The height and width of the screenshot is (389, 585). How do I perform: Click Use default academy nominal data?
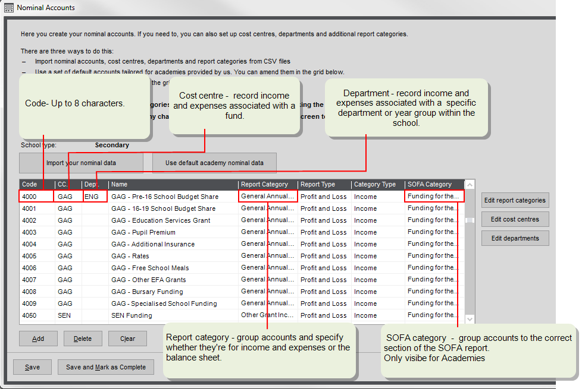(214, 163)
